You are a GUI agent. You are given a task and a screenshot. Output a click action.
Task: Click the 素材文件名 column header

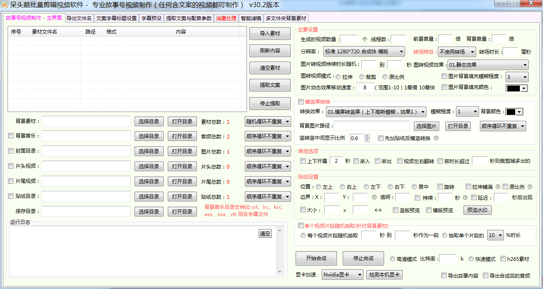55,32
